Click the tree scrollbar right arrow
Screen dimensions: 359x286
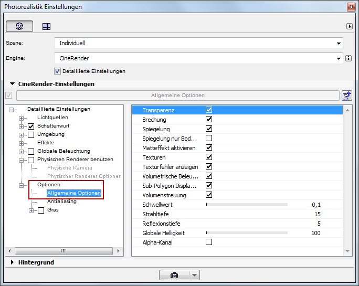click(119, 251)
